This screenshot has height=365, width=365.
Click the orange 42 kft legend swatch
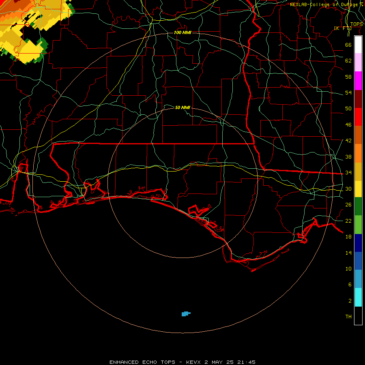358,153
